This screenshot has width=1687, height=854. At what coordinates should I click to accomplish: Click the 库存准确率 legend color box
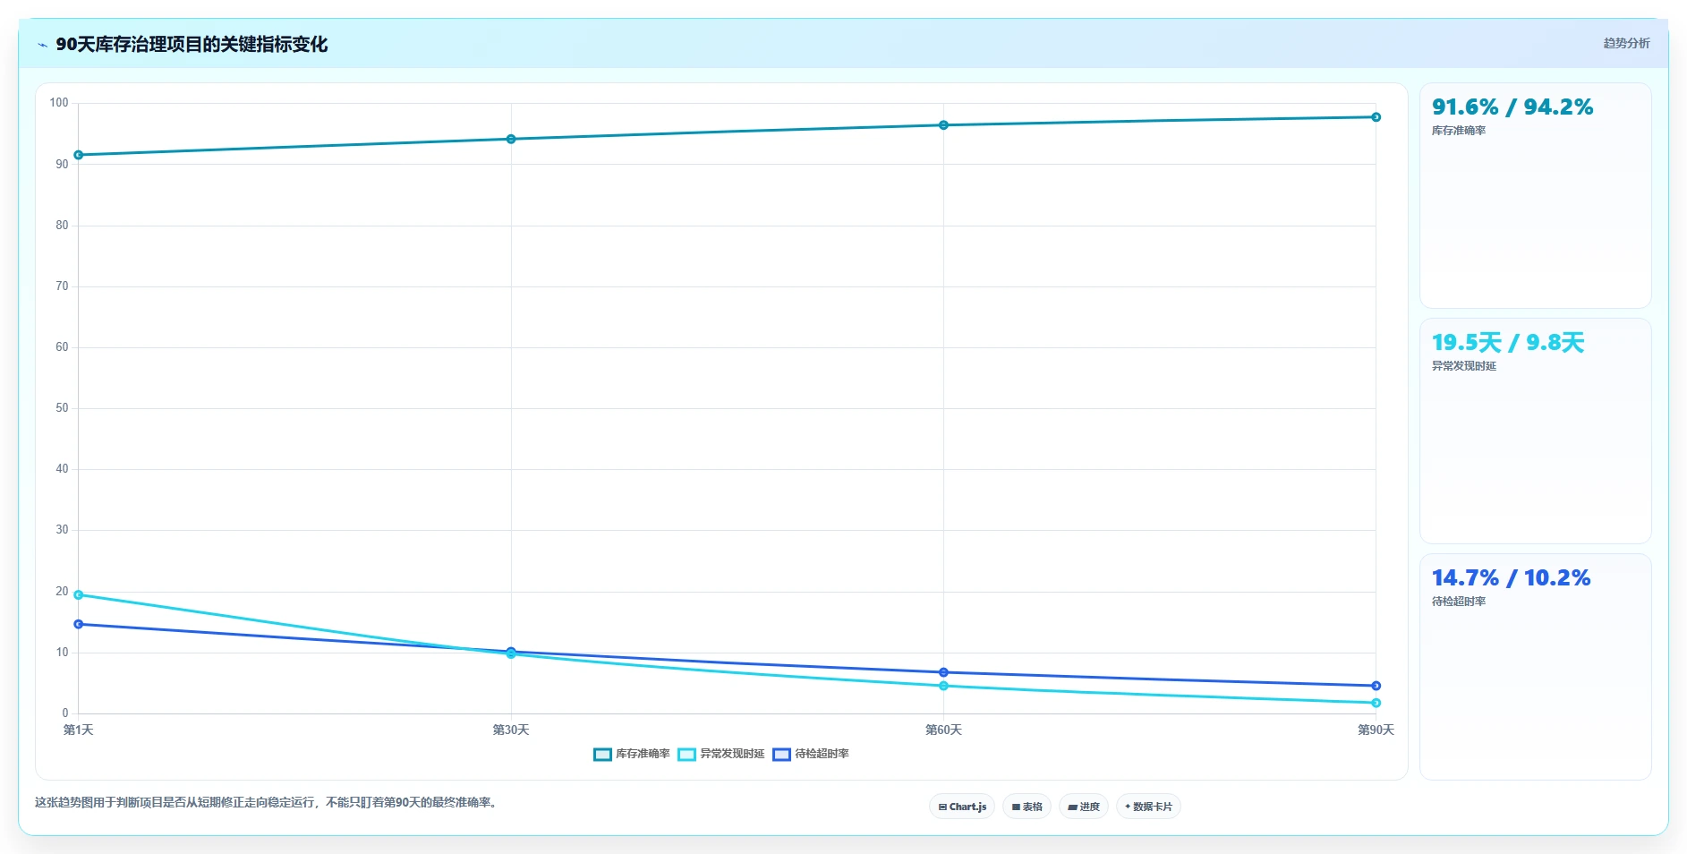(x=602, y=754)
